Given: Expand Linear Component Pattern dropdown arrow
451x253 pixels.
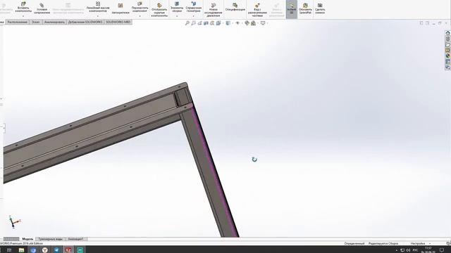Looking at the screenshot, I should pyautogui.click(x=98, y=16).
